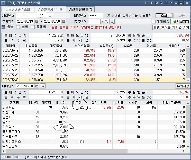Select the 양지사 row
Viewport: 191px width, 160px height.
[x=94, y=122]
